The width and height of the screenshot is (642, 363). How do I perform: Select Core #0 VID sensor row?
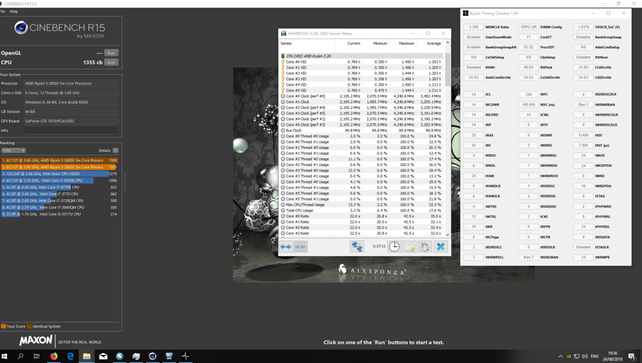pos(362,62)
